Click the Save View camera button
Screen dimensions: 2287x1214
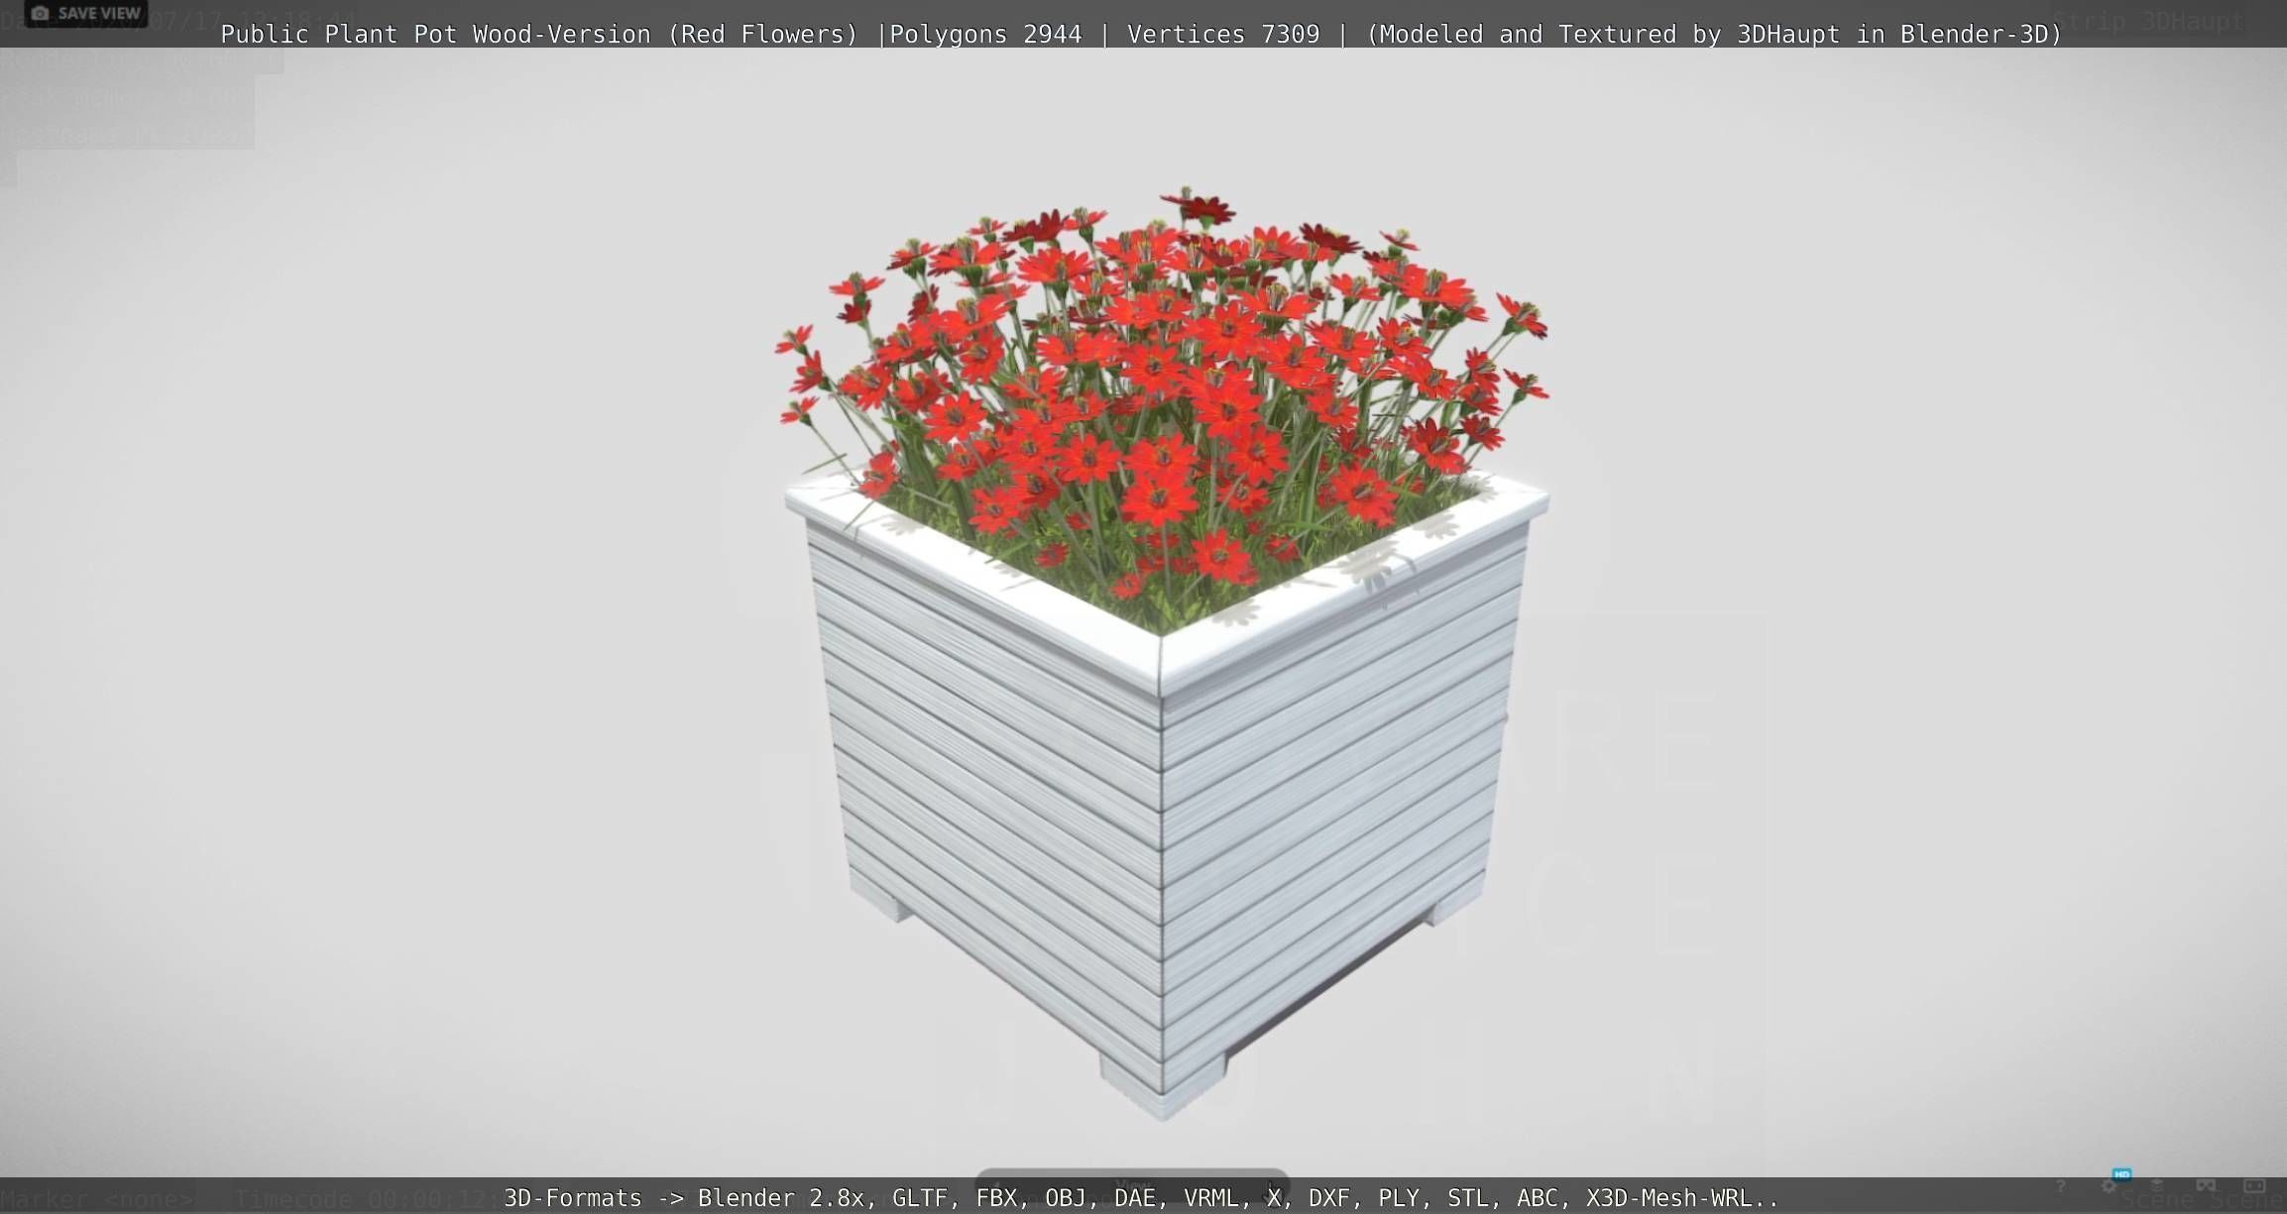[86, 13]
